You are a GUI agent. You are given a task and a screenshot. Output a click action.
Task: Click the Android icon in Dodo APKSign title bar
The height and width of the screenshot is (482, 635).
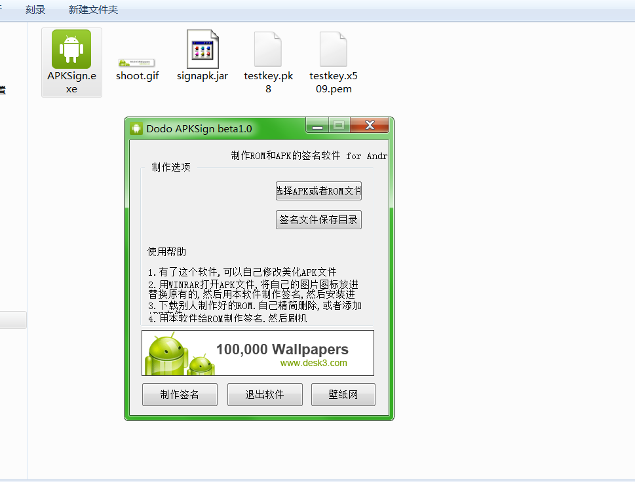pos(136,128)
